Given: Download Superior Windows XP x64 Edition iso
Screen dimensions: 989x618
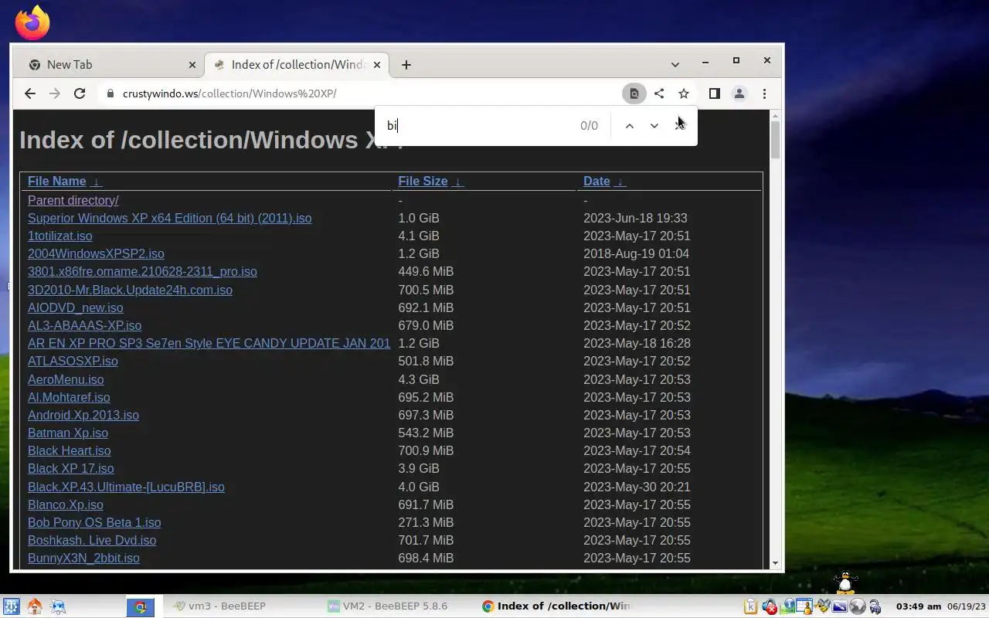Looking at the screenshot, I should point(170,219).
